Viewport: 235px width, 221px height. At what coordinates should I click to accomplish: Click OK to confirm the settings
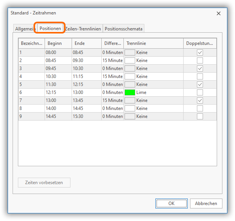click(x=171, y=204)
